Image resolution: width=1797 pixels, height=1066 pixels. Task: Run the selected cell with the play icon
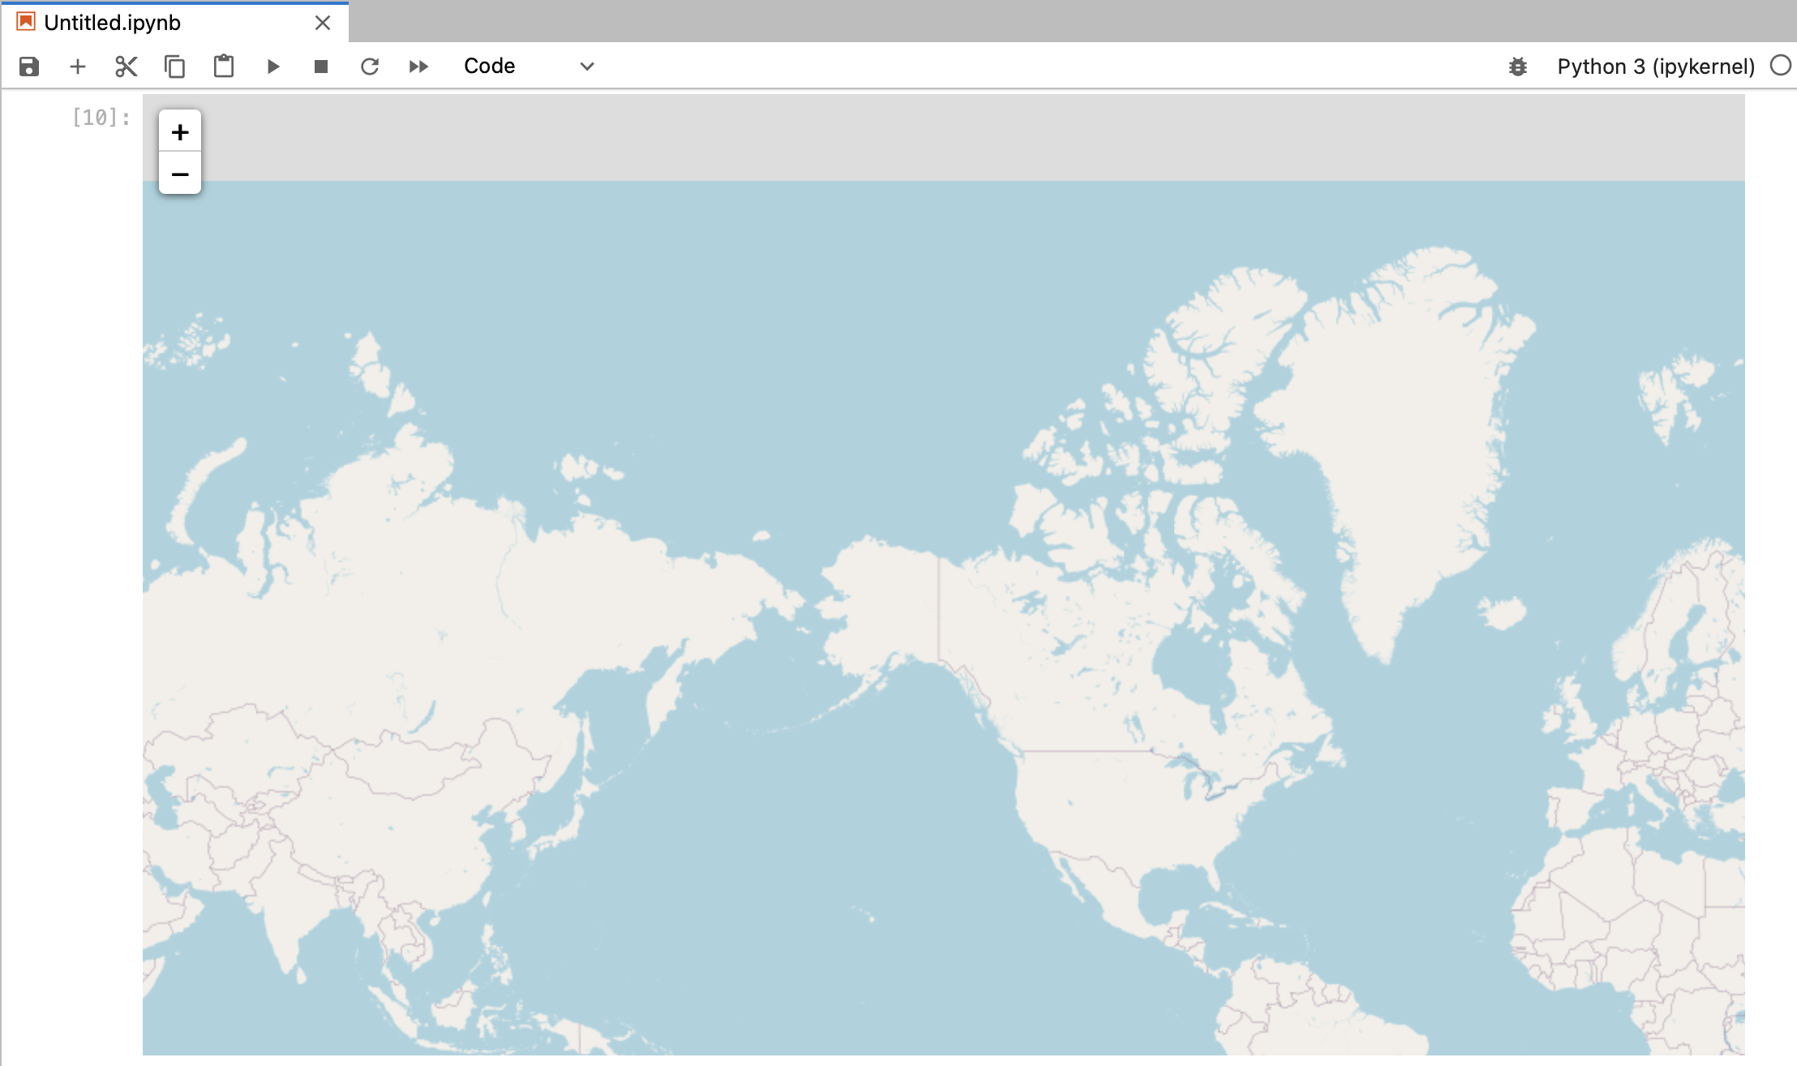[x=273, y=67]
